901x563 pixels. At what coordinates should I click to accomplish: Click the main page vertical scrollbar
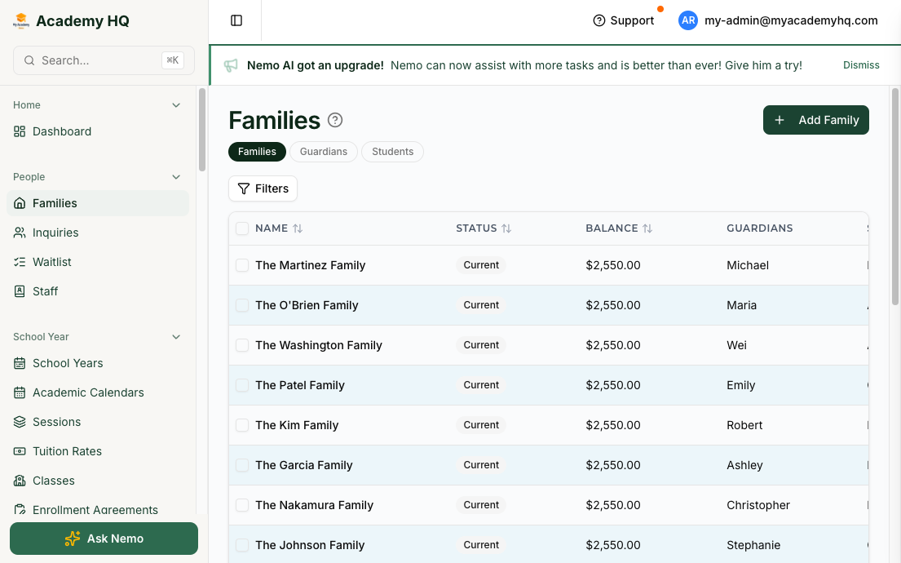[894, 197]
